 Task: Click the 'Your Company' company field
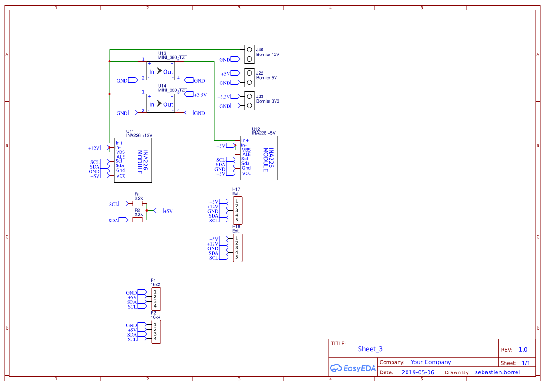coord(431,362)
